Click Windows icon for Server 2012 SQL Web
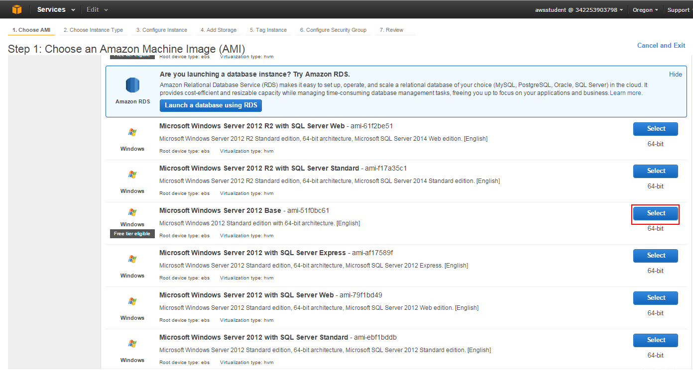 [132, 301]
